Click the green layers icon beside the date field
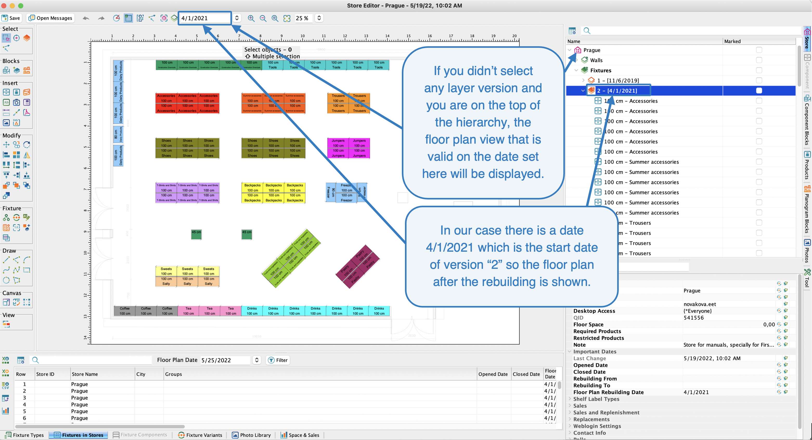Screen dimensions: 812x440 pos(174,18)
